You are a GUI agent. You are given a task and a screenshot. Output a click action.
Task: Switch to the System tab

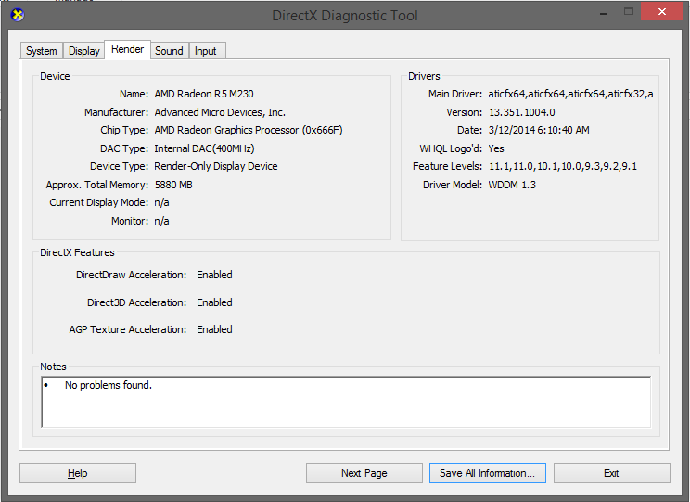coord(42,51)
